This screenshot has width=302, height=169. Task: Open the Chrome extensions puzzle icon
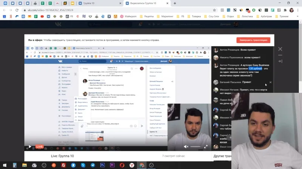[x=285, y=10]
